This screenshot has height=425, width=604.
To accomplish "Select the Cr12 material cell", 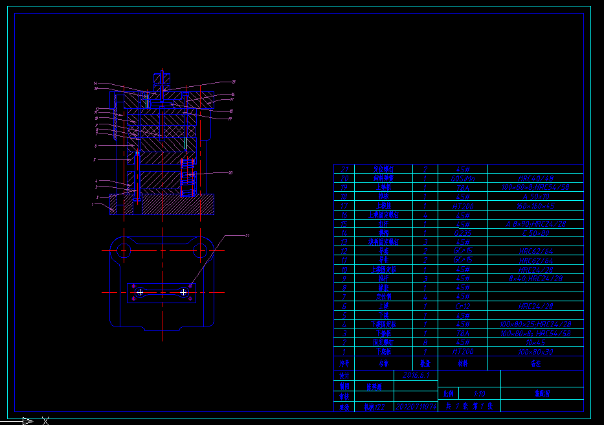I will [463, 306].
